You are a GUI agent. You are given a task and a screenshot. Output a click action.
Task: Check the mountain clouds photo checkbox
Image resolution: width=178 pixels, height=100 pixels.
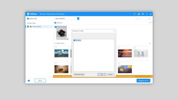[56, 47]
